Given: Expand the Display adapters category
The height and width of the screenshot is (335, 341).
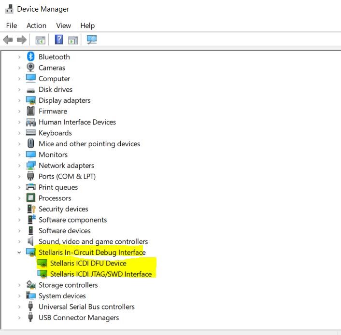Looking at the screenshot, I should 19,100.
